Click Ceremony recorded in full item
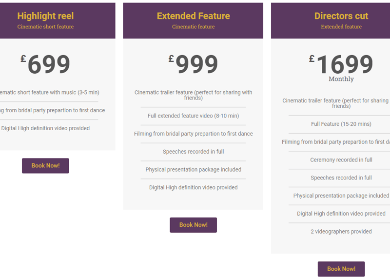This screenshot has width=390, height=279. click(341, 160)
